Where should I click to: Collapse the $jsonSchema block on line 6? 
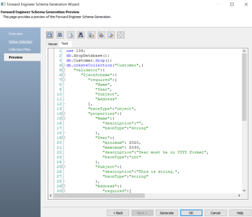pos(64,74)
